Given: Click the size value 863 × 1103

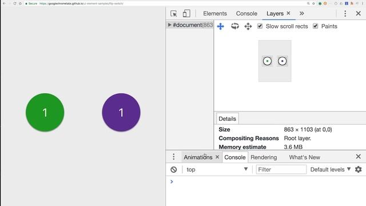Looking at the screenshot, I should click(308, 129).
